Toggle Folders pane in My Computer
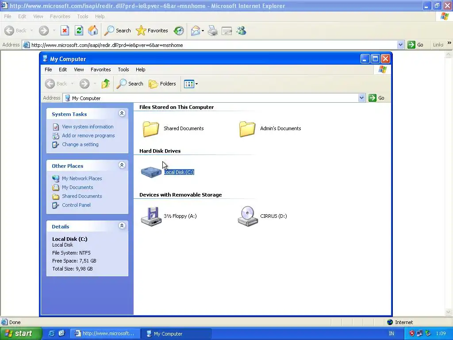 pos(162,84)
